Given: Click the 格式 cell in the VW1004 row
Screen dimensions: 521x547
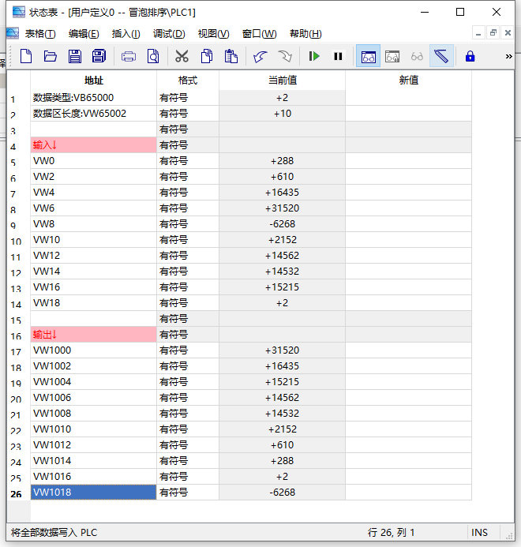Looking at the screenshot, I should (188, 382).
